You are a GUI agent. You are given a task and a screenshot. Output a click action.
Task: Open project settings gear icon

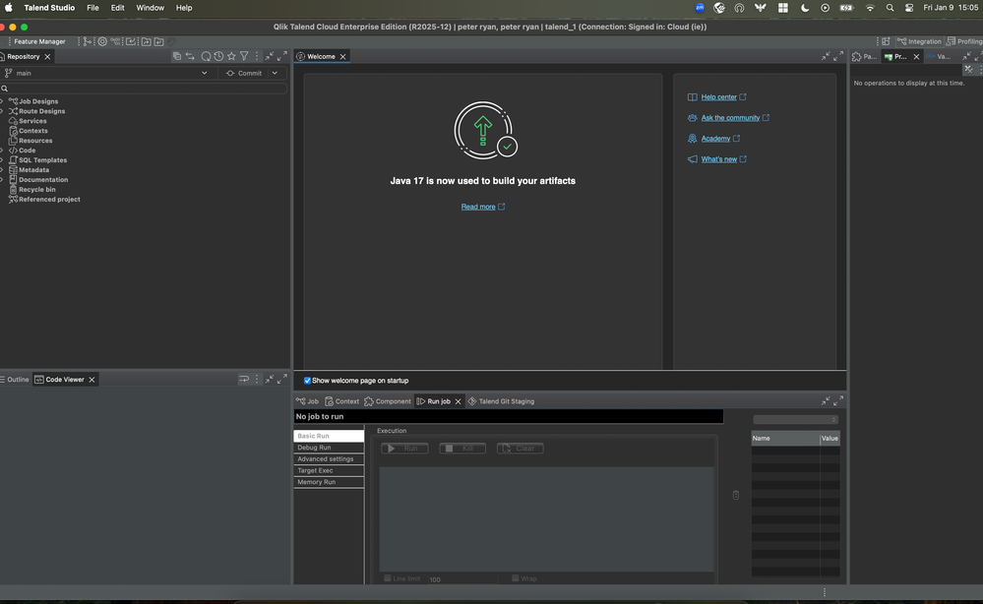[x=102, y=41]
